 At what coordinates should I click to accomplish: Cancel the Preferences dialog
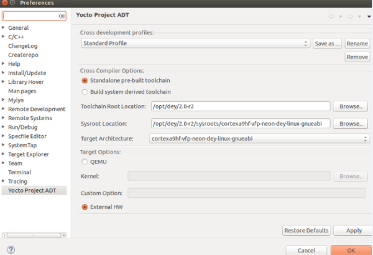(x=306, y=251)
